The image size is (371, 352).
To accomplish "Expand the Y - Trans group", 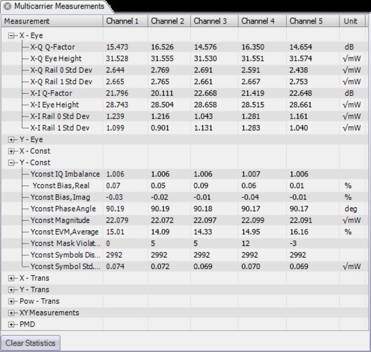I will (11, 290).
